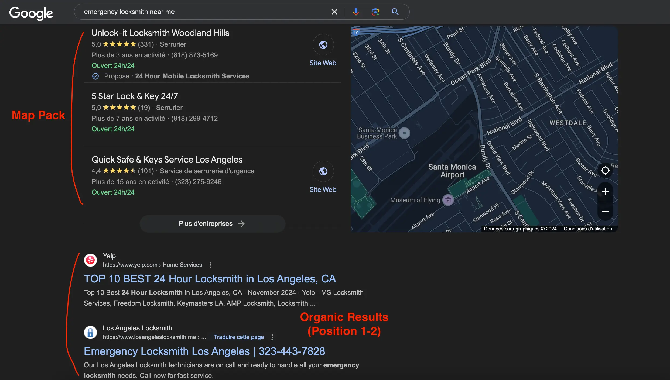Viewport: 670px width, 380px height.
Task: Open Google Lens image search
Action: point(375,12)
